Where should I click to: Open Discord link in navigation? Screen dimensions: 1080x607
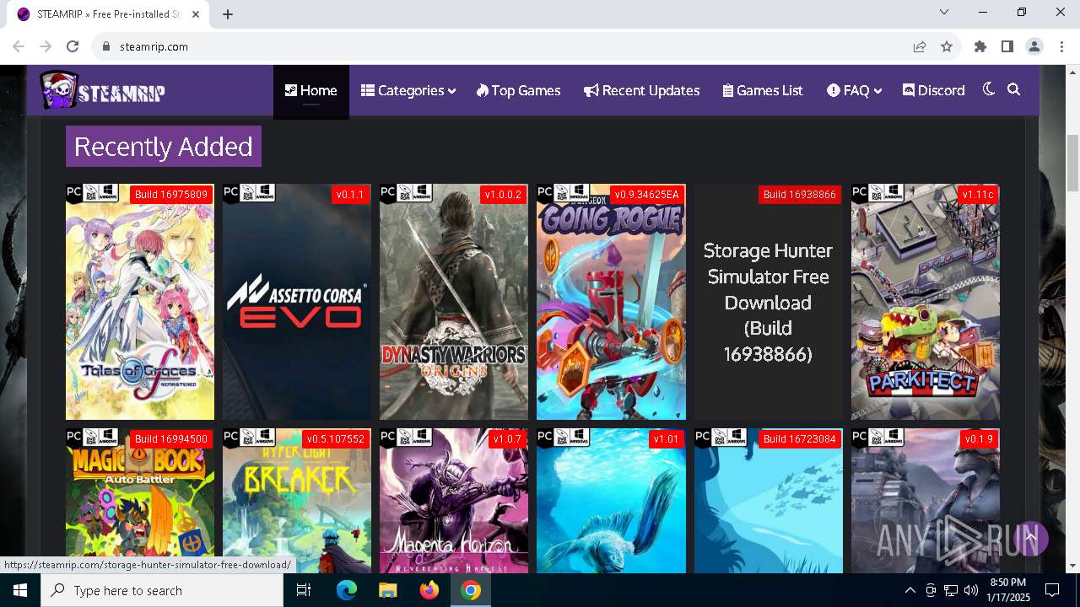tap(933, 91)
